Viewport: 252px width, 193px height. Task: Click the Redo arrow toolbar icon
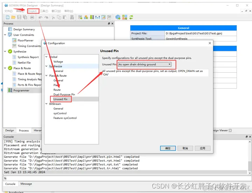(46, 17)
